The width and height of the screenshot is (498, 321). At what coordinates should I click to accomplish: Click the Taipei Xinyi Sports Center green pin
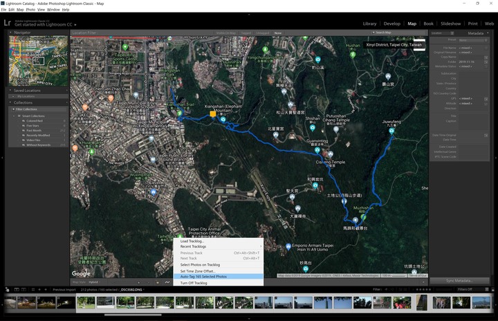coord(125,47)
